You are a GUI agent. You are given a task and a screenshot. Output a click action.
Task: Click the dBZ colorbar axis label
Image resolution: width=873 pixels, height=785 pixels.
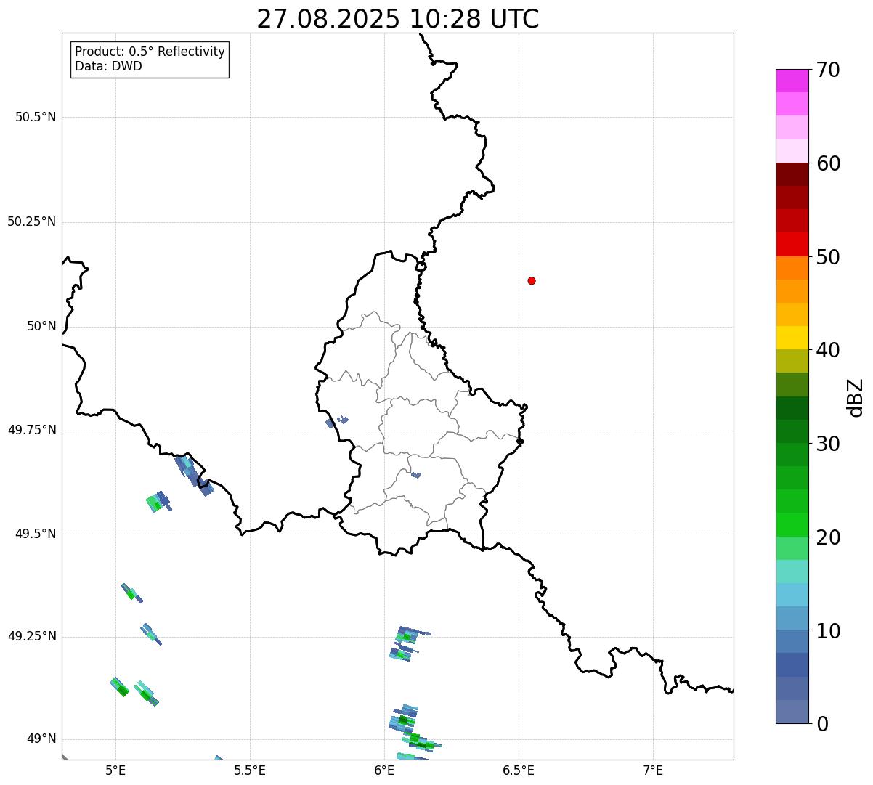856,397
